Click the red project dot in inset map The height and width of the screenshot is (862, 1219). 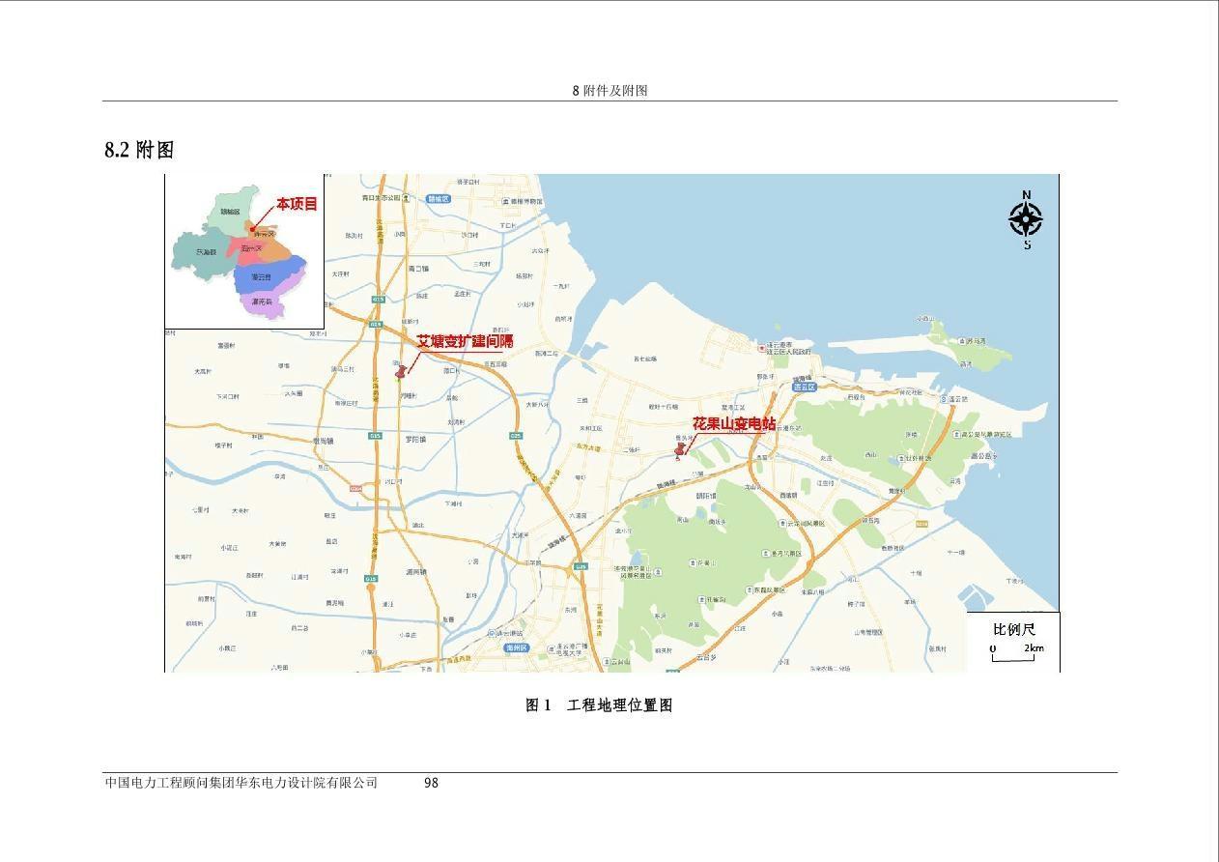point(253,229)
